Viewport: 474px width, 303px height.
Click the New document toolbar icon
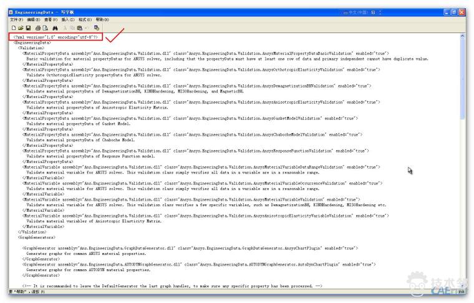(13, 28)
